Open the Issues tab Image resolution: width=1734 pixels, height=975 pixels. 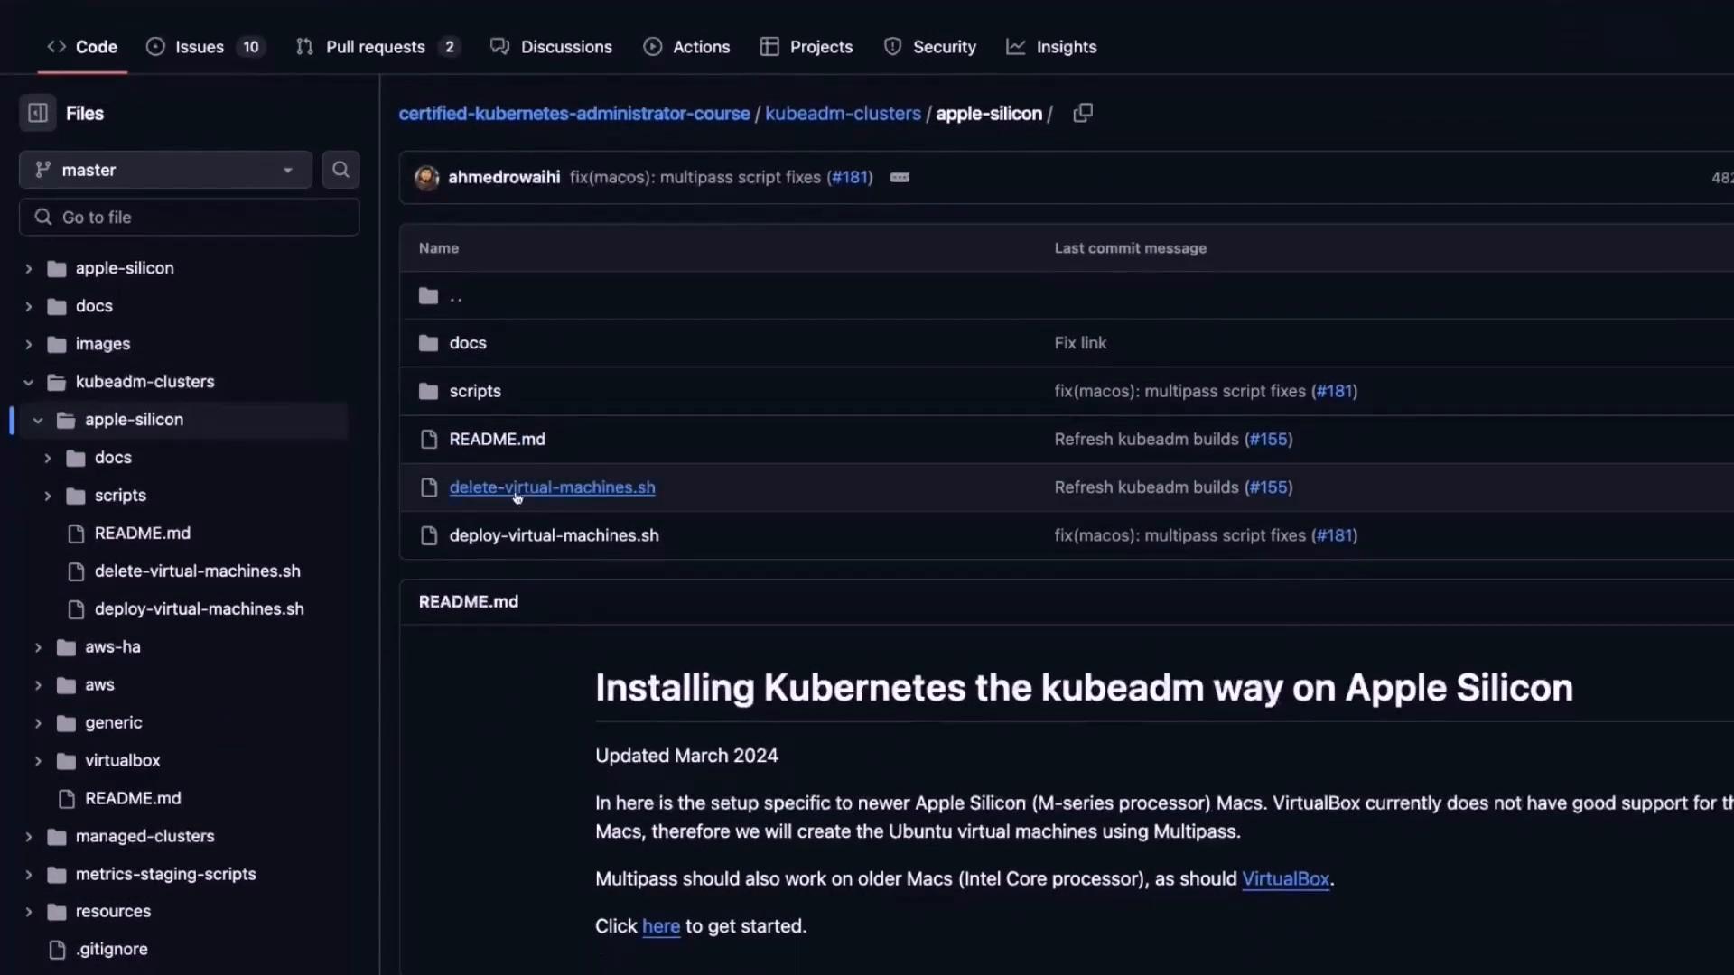[x=205, y=47]
